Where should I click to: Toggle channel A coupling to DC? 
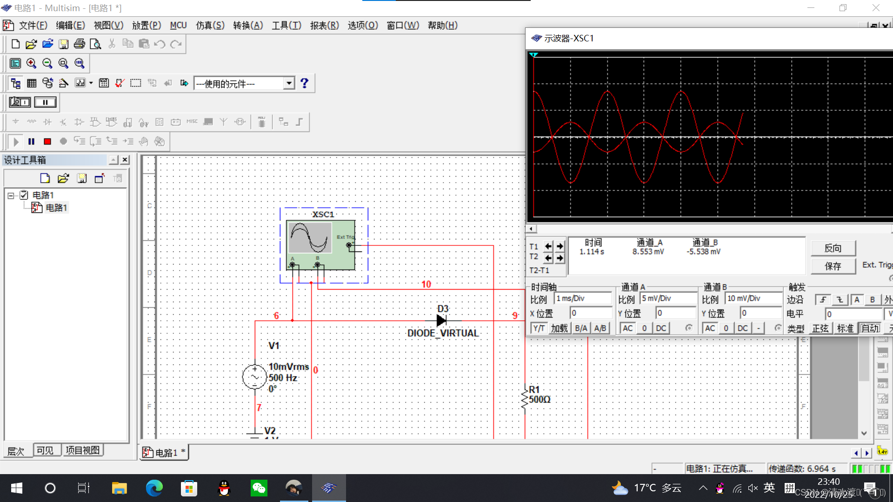pyautogui.click(x=661, y=328)
